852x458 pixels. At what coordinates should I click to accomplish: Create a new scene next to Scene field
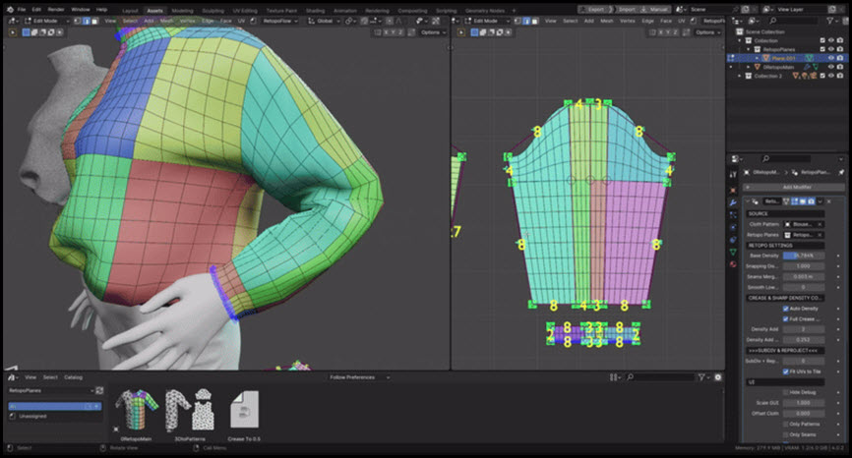(x=746, y=9)
